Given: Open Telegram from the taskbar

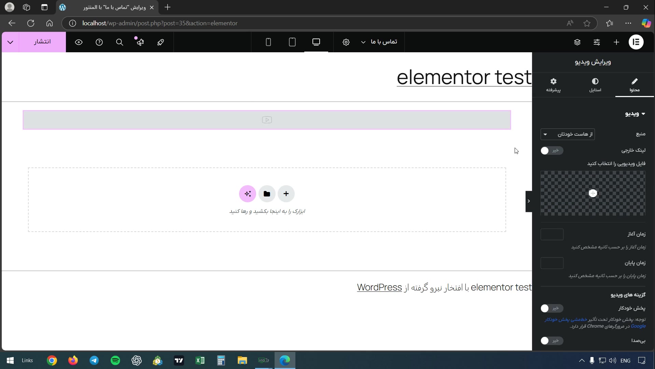Looking at the screenshot, I should (x=94, y=360).
